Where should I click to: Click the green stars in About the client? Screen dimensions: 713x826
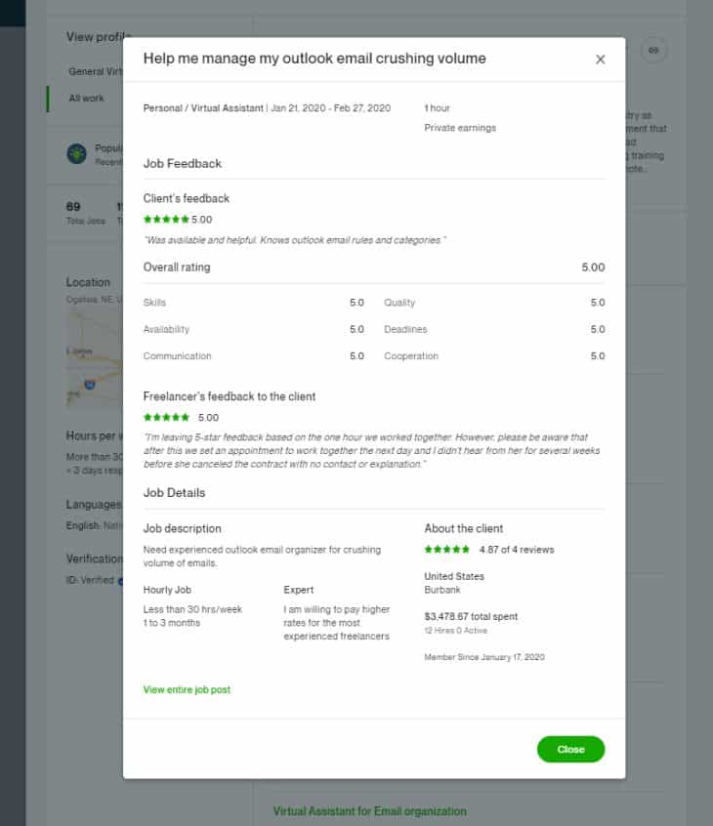click(446, 549)
